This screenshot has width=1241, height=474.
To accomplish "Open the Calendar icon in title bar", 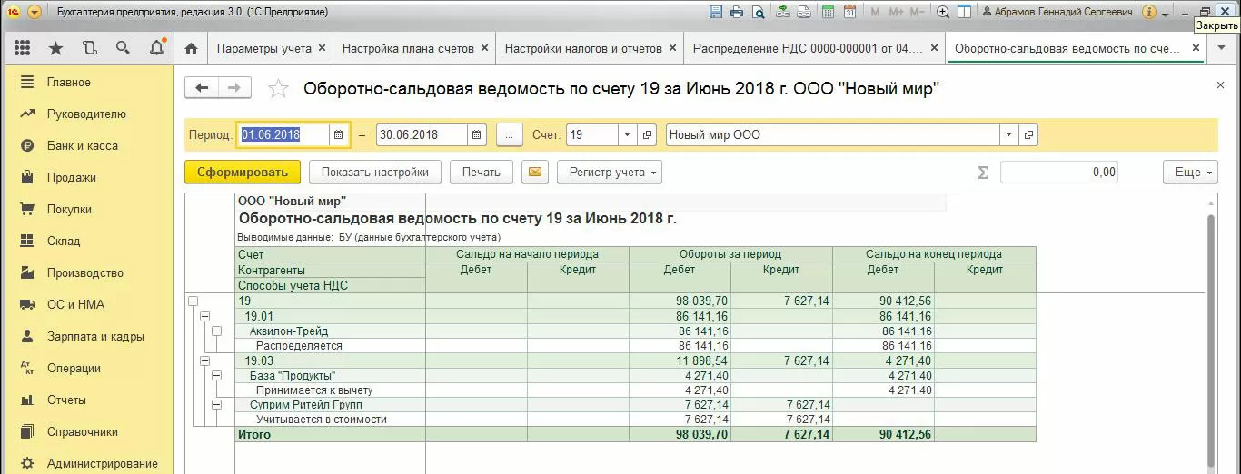I will coord(849,12).
